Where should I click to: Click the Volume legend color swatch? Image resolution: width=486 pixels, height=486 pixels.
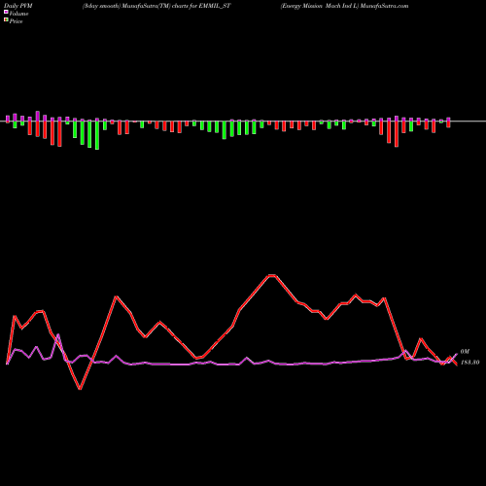pyautogui.click(x=6, y=13)
